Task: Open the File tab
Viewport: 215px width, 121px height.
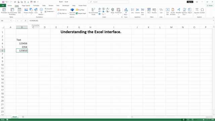Action: coord(3,5)
